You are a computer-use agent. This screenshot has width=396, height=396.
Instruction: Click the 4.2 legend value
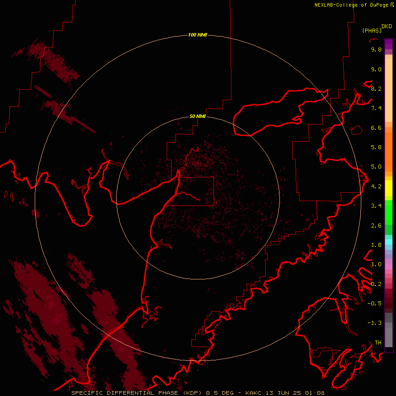[x=376, y=187]
